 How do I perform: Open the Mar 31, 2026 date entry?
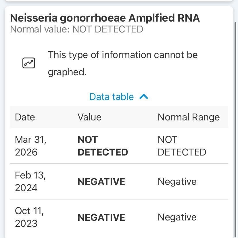pyautogui.click(x=30, y=146)
